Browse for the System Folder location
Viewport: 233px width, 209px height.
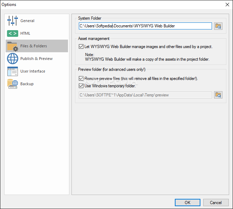218,26
